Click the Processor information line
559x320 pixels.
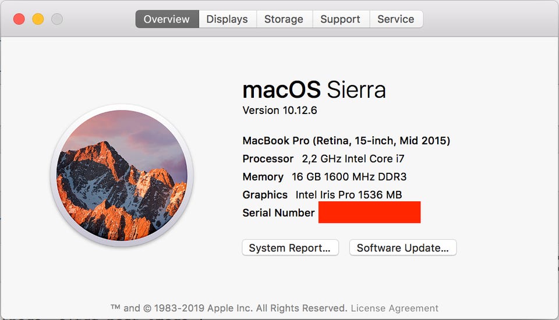[x=323, y=159]
